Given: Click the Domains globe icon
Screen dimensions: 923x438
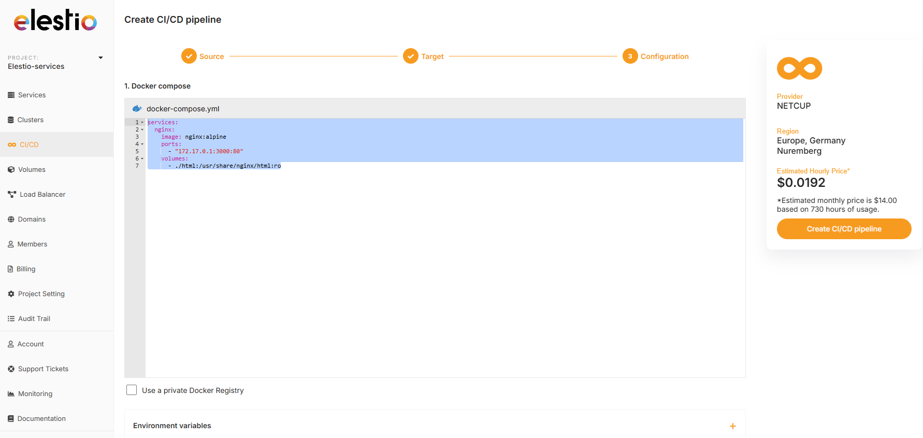Looking at the screenshot, I should (x=11, y=220).
